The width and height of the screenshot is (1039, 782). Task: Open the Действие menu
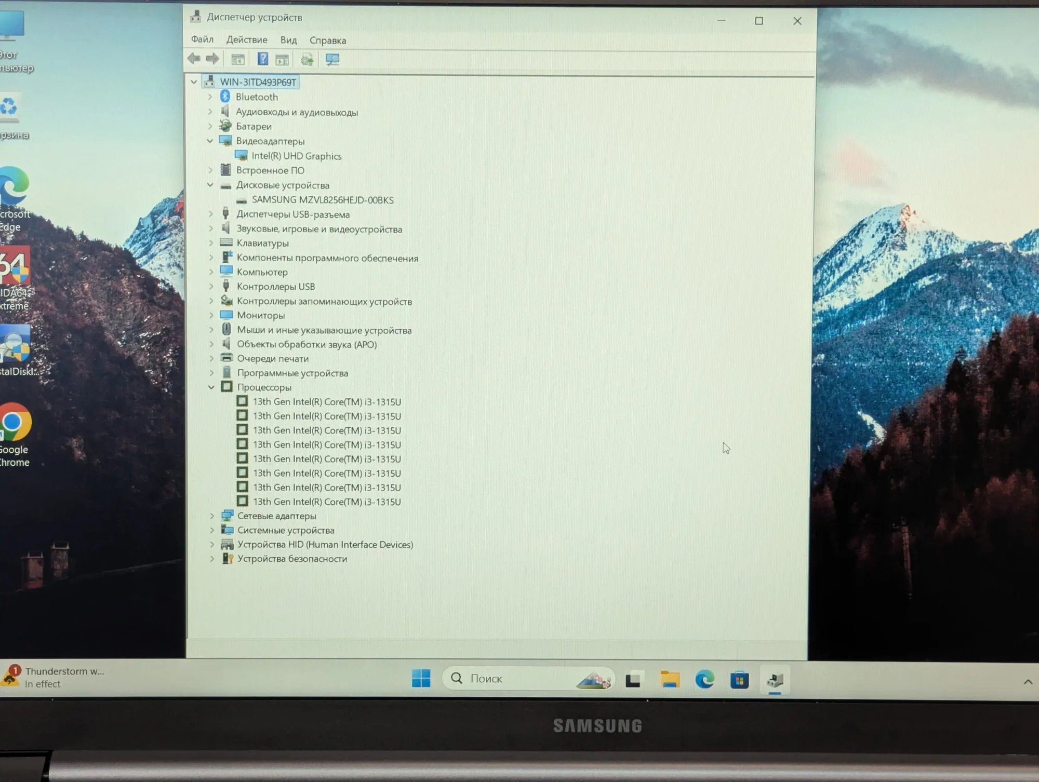247,40
